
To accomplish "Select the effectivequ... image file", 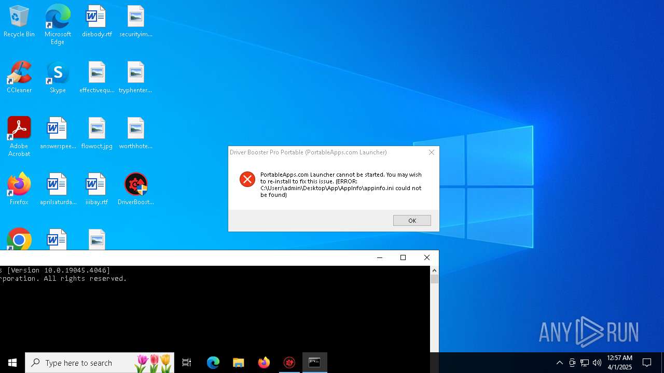I will [96, 78].
